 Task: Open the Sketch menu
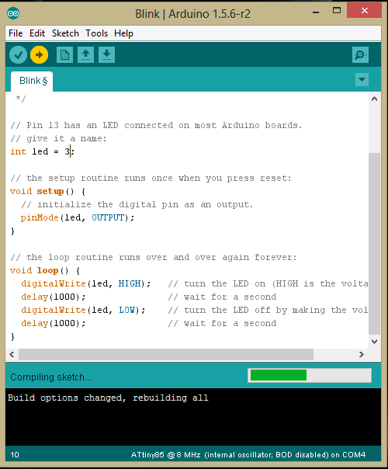(x=65, y=33)
